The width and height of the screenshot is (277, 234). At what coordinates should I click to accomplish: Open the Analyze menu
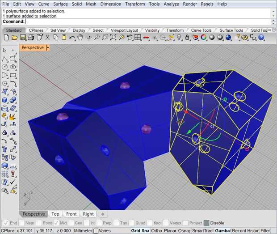[171, 4]
